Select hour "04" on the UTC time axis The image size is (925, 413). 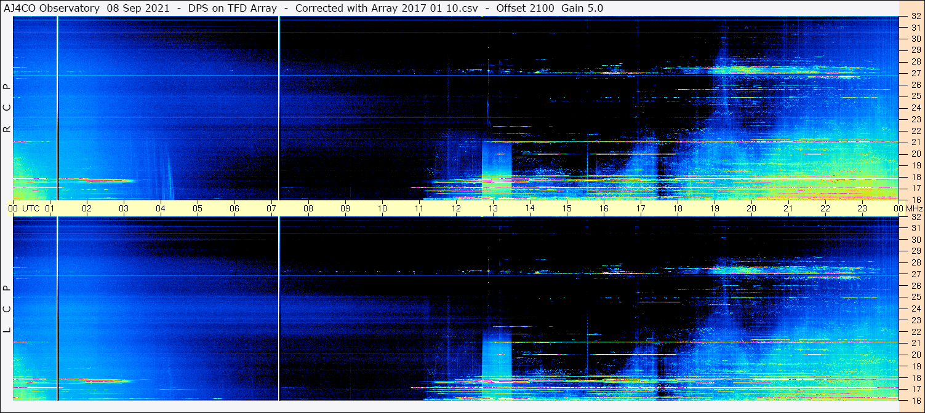161,208
